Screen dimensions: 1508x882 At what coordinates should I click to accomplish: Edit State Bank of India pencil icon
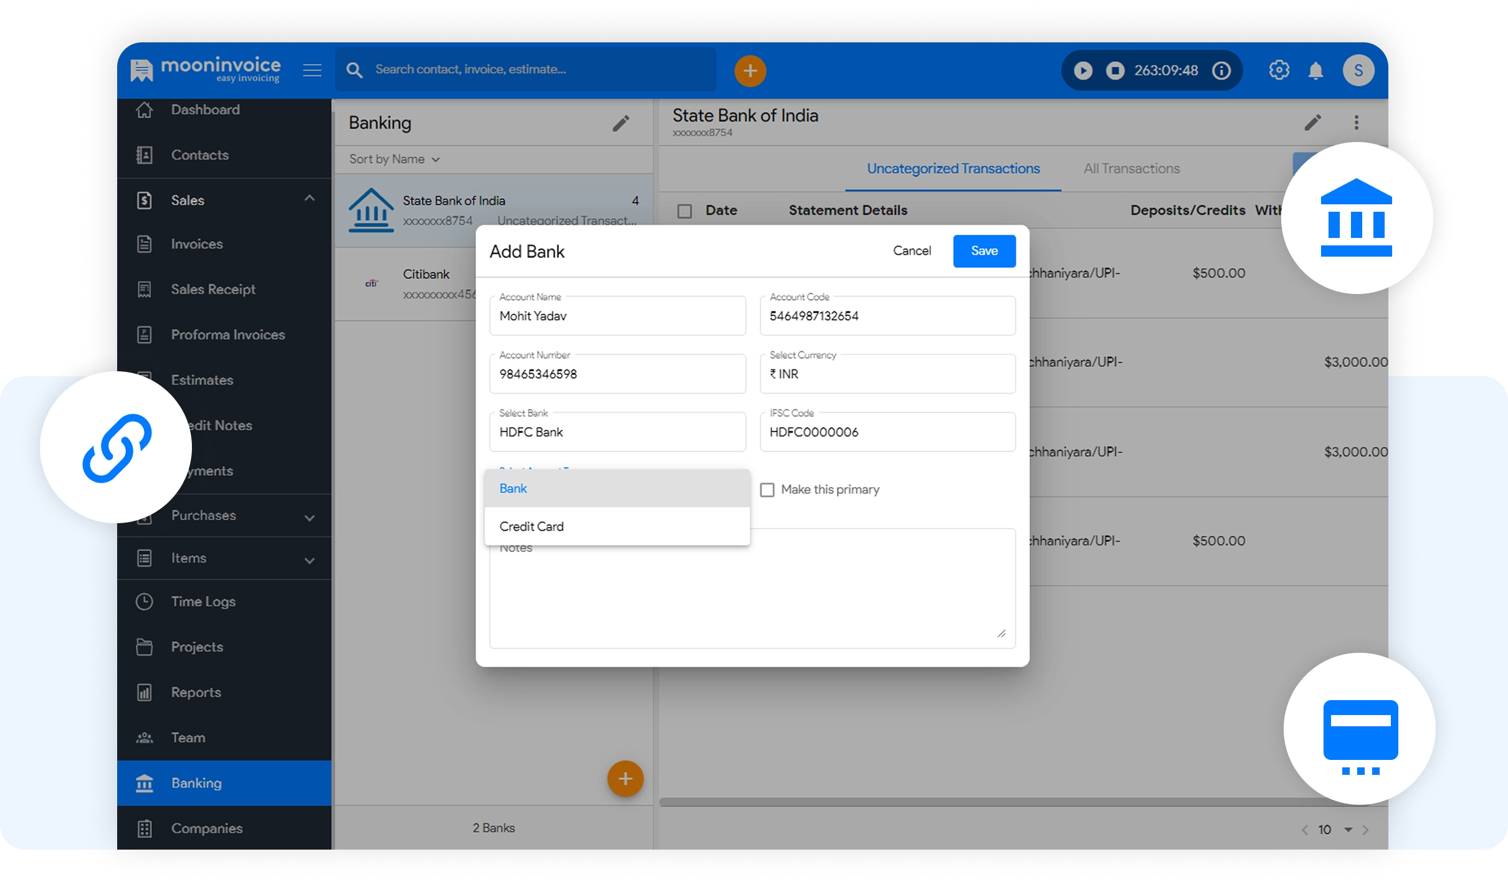[1312, 122]
